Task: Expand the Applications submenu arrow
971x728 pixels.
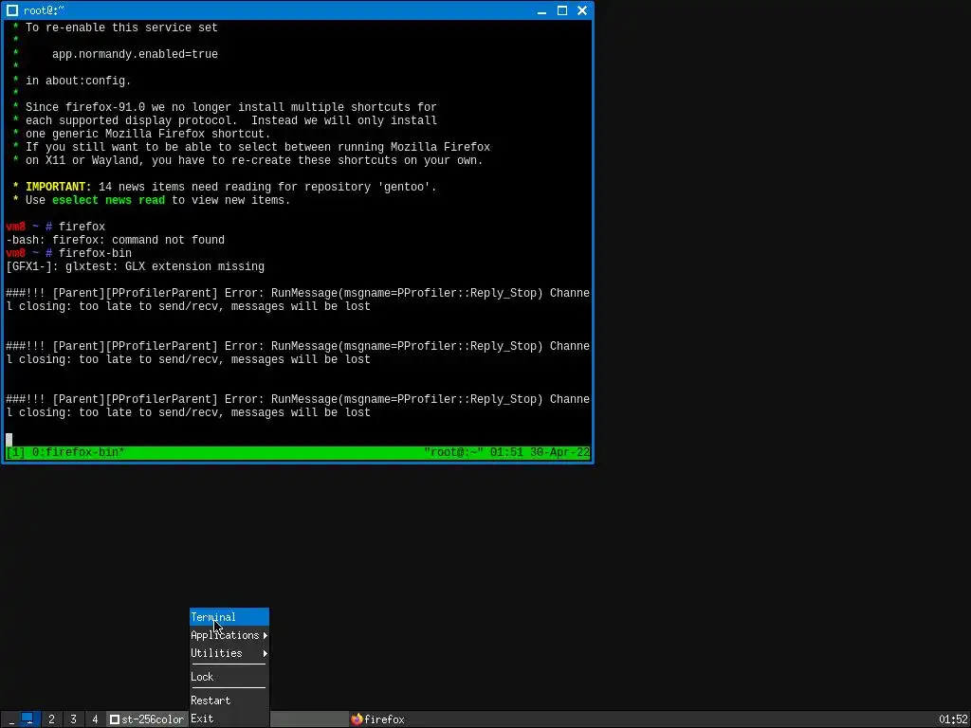Action: pyautogui.click(x=266, y=636)
